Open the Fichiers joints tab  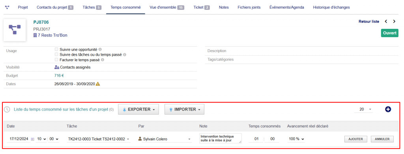(x=249, y=8)
